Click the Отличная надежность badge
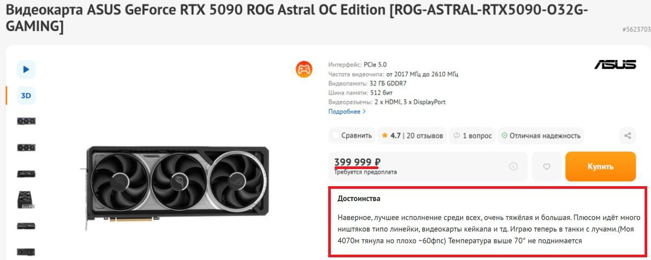This screenshot has width=651, height=260. pyautogui.click(x=541, y=136)
